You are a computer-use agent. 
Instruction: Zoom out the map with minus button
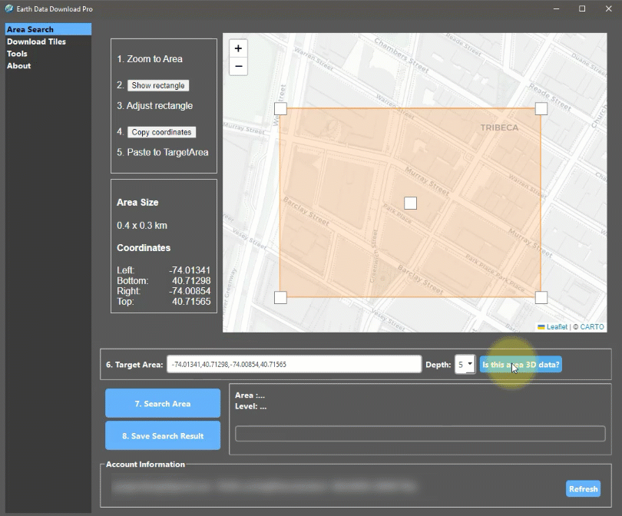point(238,66)
